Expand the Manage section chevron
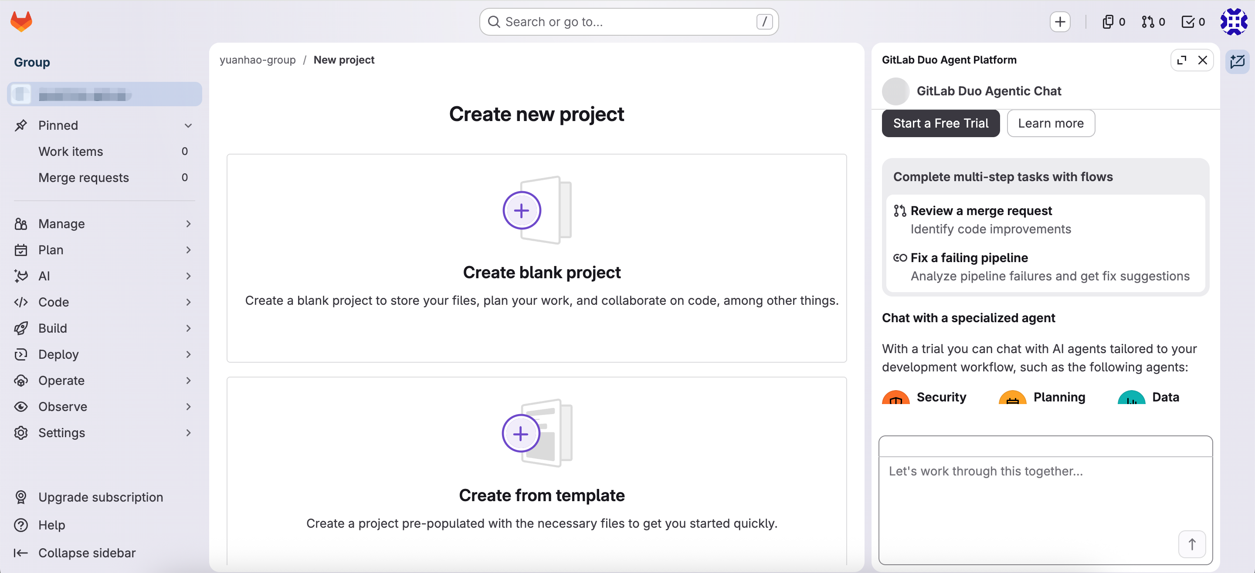 [188, 224]
